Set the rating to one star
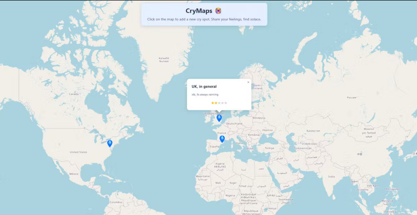The image size is (417, 215). coord(212,103)
